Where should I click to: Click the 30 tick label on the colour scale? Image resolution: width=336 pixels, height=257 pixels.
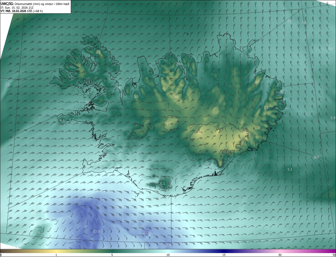click(x=280, y=255)
